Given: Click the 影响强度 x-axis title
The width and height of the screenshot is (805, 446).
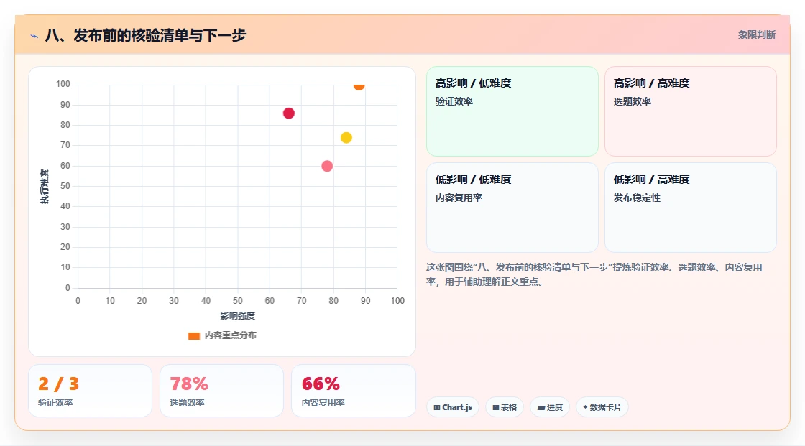Looking at the screenshot, I should pyautogui.click(x=238, y=315).
